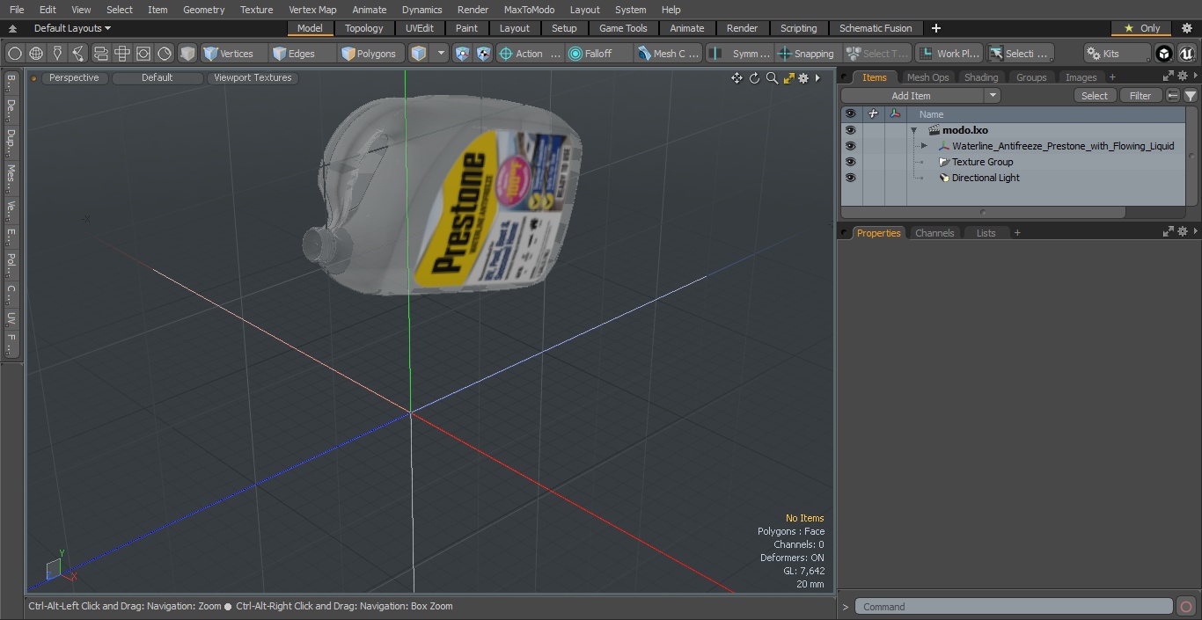
Task: Maximize the viewport with the expand icon
Action: [788, 78]
